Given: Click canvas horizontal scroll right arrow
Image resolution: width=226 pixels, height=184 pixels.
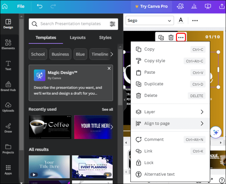Looking at the screenshot, I should (221, 143).
